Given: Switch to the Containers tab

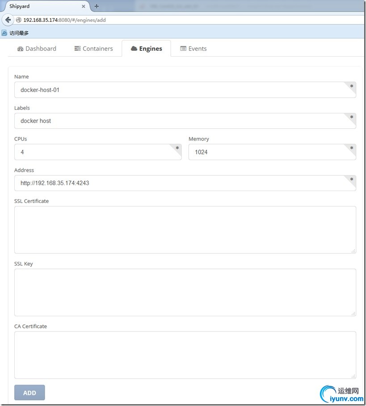Looking at the screenshot, I should [x=93, y=49].
